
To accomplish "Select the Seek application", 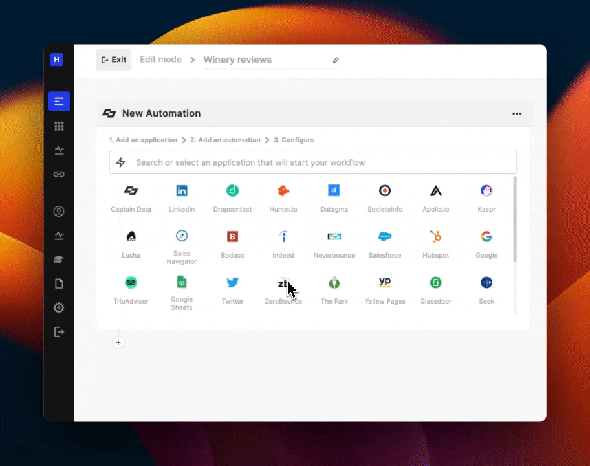I will tap(486, 291).
